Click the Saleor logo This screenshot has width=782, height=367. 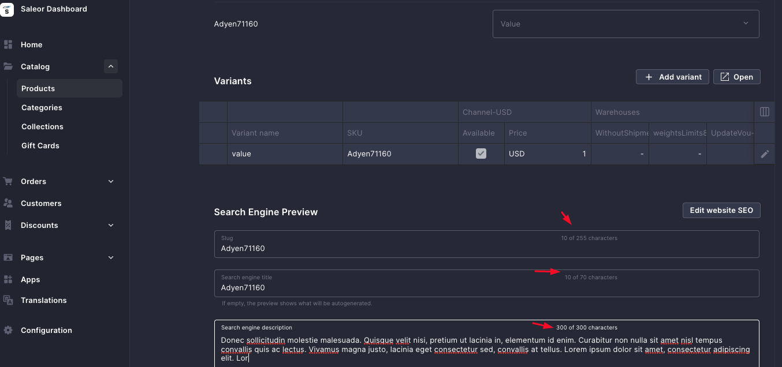[x=8, y=9]
